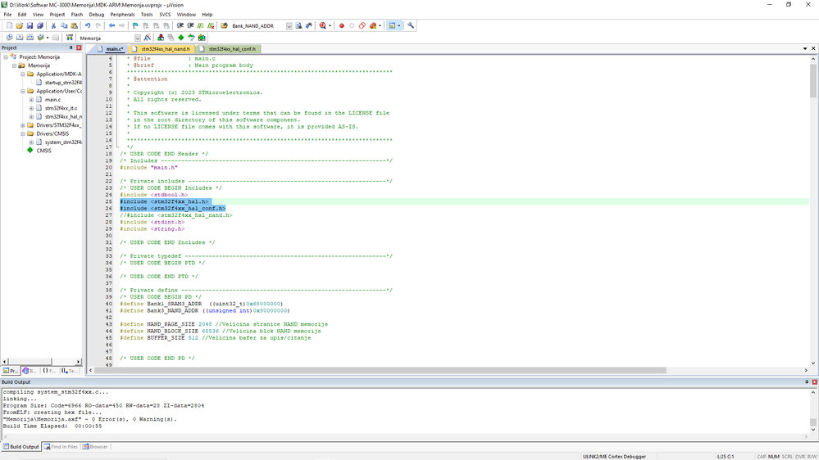Cut the selected include lines

tap(53, 25)
